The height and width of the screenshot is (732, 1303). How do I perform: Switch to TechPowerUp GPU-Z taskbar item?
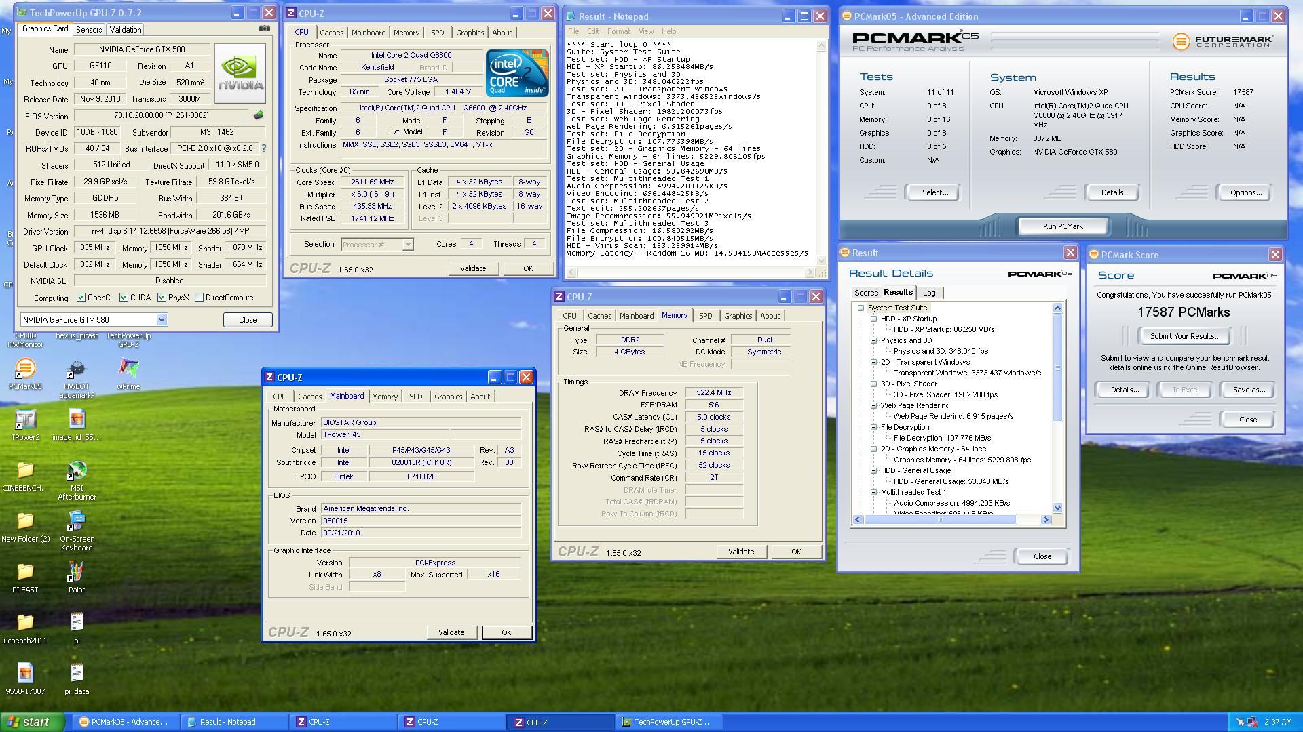668,722
